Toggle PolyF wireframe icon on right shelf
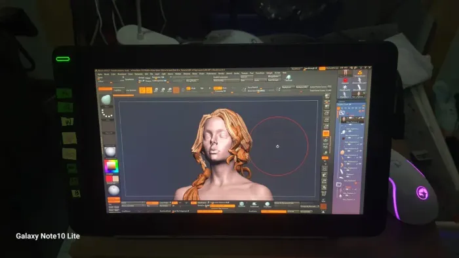 pos(324,193)
